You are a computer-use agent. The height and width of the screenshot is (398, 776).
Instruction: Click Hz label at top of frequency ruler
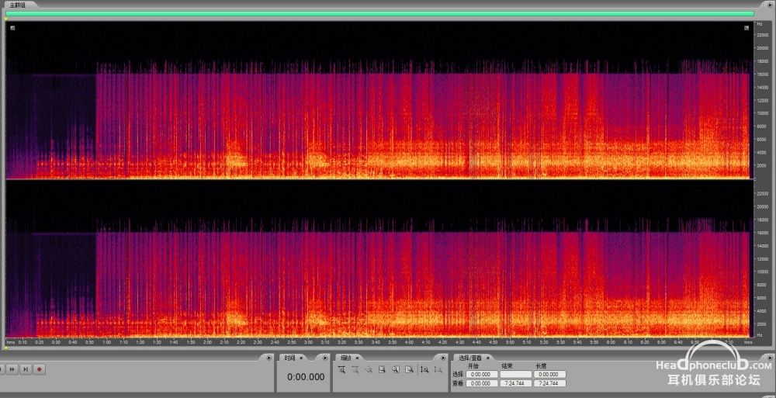click(x=759, y=24)
